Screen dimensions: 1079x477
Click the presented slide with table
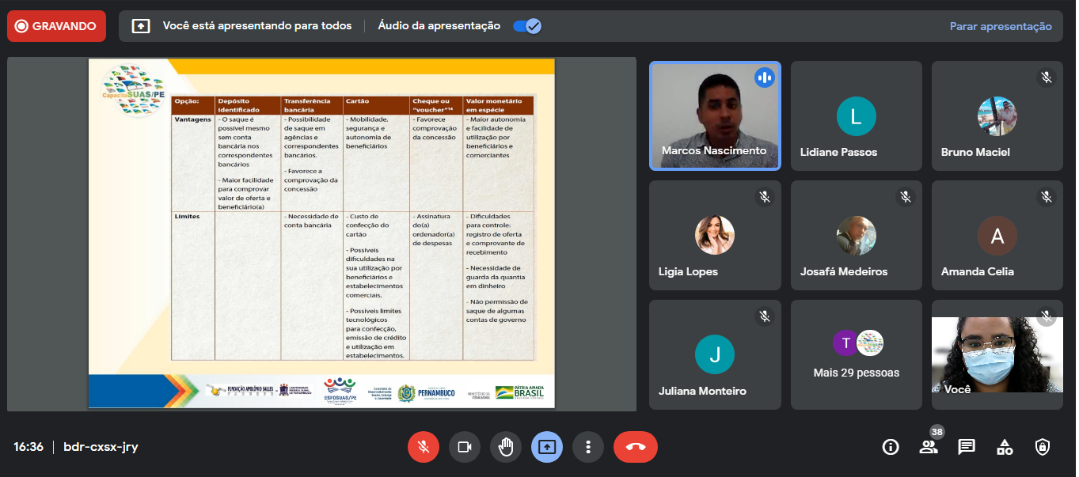(x=321, y=233)
